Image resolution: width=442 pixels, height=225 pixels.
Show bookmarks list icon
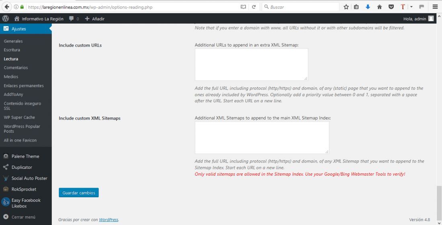[356, 7]
